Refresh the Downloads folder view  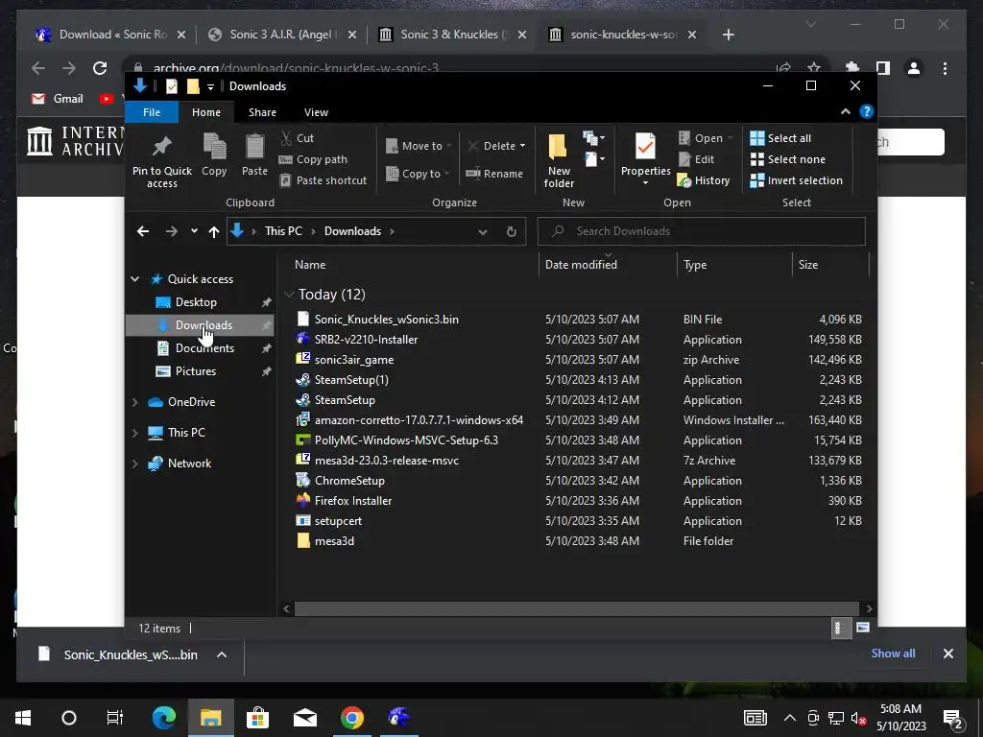512,231
